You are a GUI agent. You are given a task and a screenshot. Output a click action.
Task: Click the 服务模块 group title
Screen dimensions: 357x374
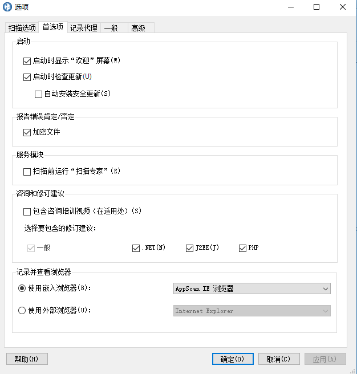(30, 155)
